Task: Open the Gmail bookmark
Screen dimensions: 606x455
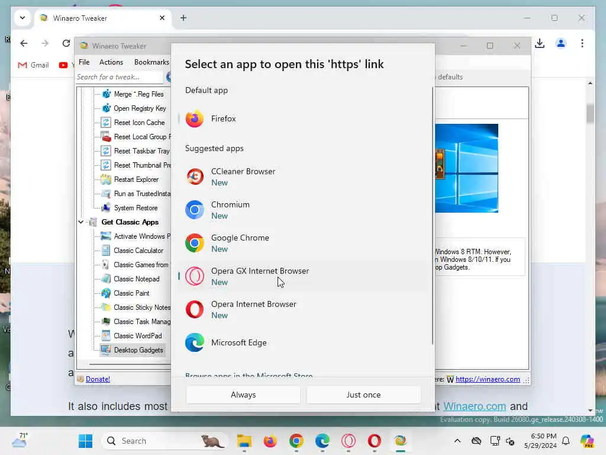Action: point(33,65)
